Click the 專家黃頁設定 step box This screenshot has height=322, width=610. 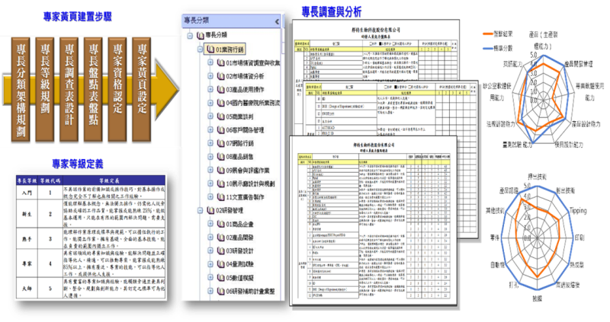pyautogui.click(x=142, y=89)
